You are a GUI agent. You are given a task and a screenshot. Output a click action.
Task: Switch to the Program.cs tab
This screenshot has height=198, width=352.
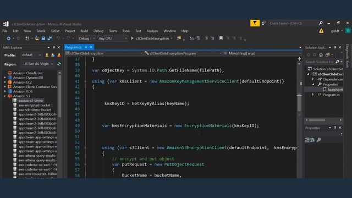click(74, 47)
